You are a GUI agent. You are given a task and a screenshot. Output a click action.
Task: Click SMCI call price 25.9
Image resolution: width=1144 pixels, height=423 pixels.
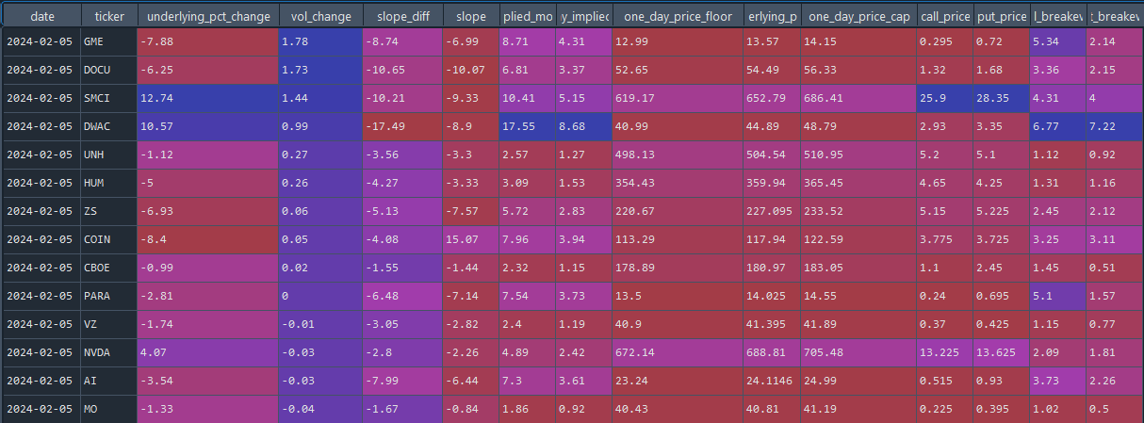[945, 99]
